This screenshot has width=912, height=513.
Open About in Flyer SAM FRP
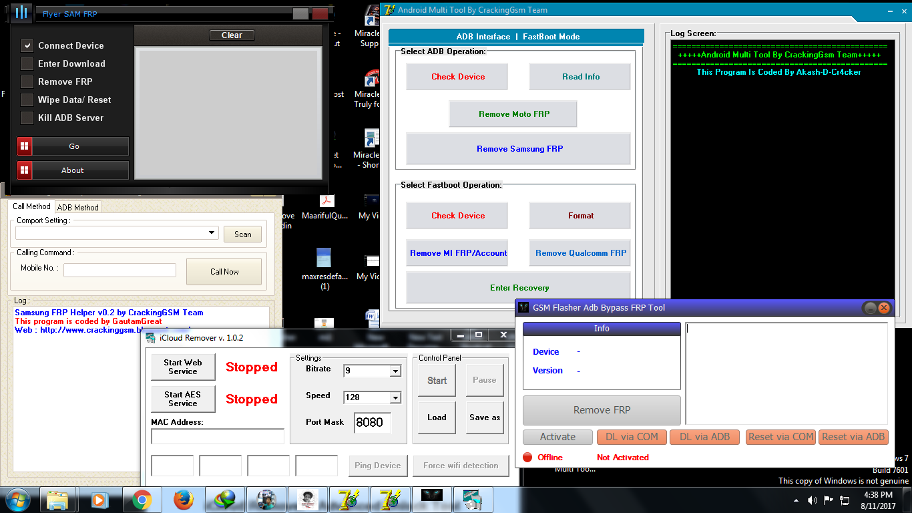pyautogui.click(x=73, y=170)
